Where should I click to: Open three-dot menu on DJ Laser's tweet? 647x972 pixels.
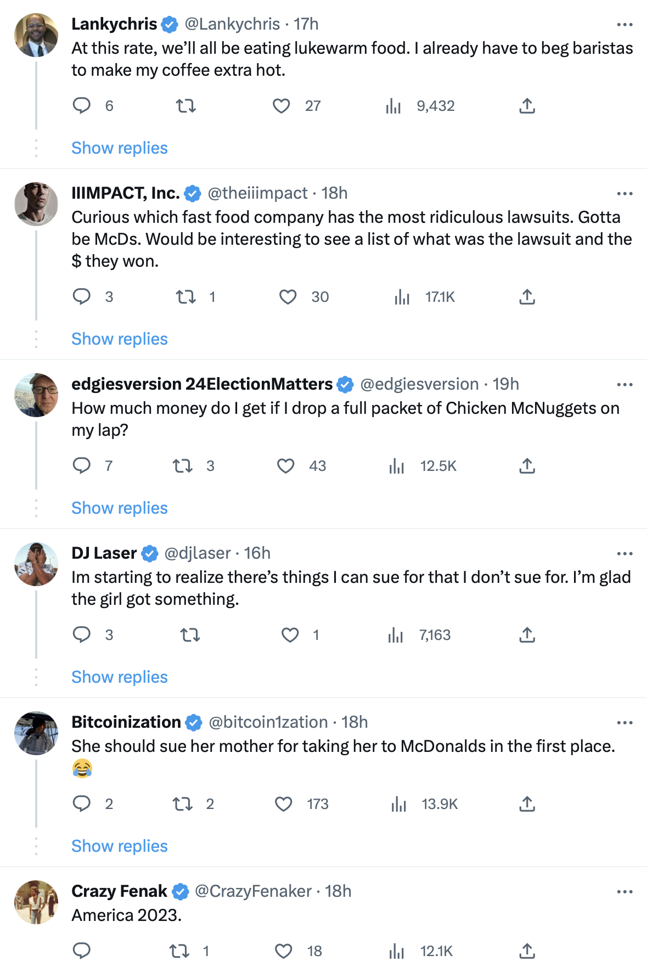625,554
